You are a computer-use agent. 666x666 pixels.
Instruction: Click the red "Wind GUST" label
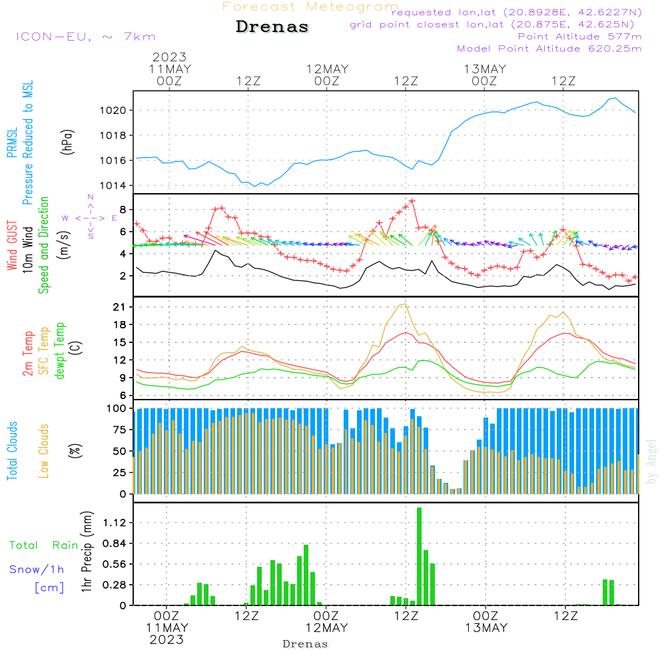(12, 246)
